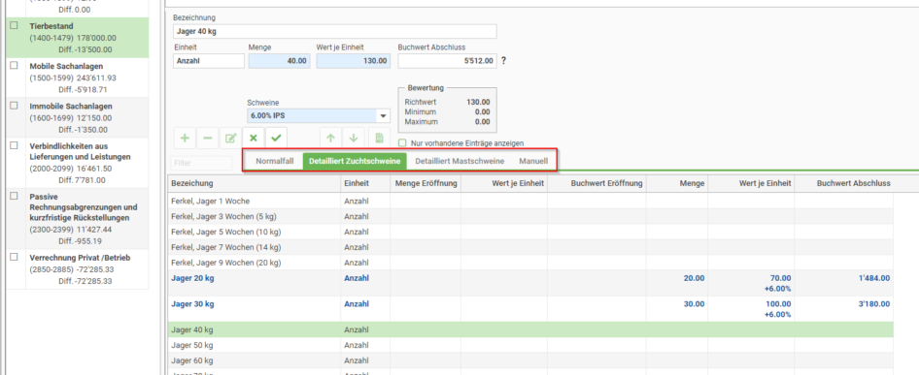Select the Detailliert Mastschweine tab

pos(459,161)
